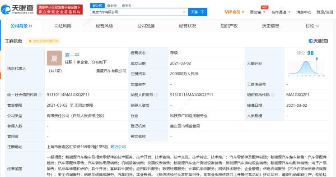Click the change-alert bell badge beside 工商信息
This screenshot has height=177, width=336.
pos(43,41)
